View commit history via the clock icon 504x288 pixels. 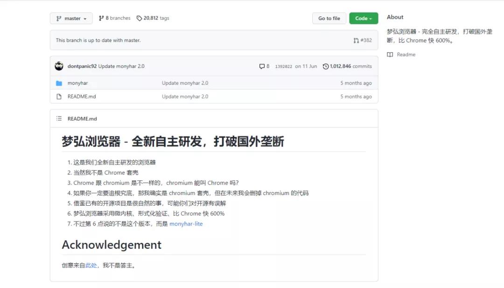(x=326, y=66)
